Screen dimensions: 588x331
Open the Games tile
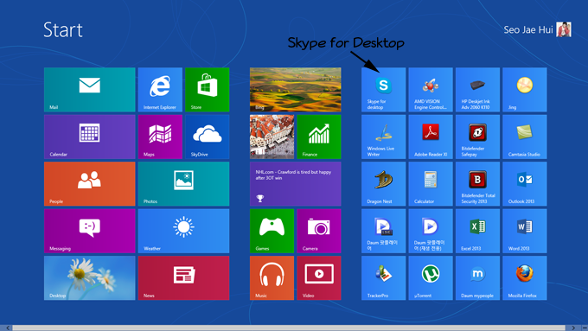point(272,231)
